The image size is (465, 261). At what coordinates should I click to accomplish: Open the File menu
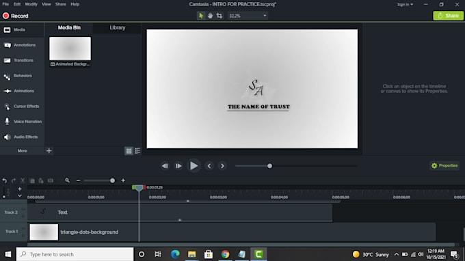(5, 4)
